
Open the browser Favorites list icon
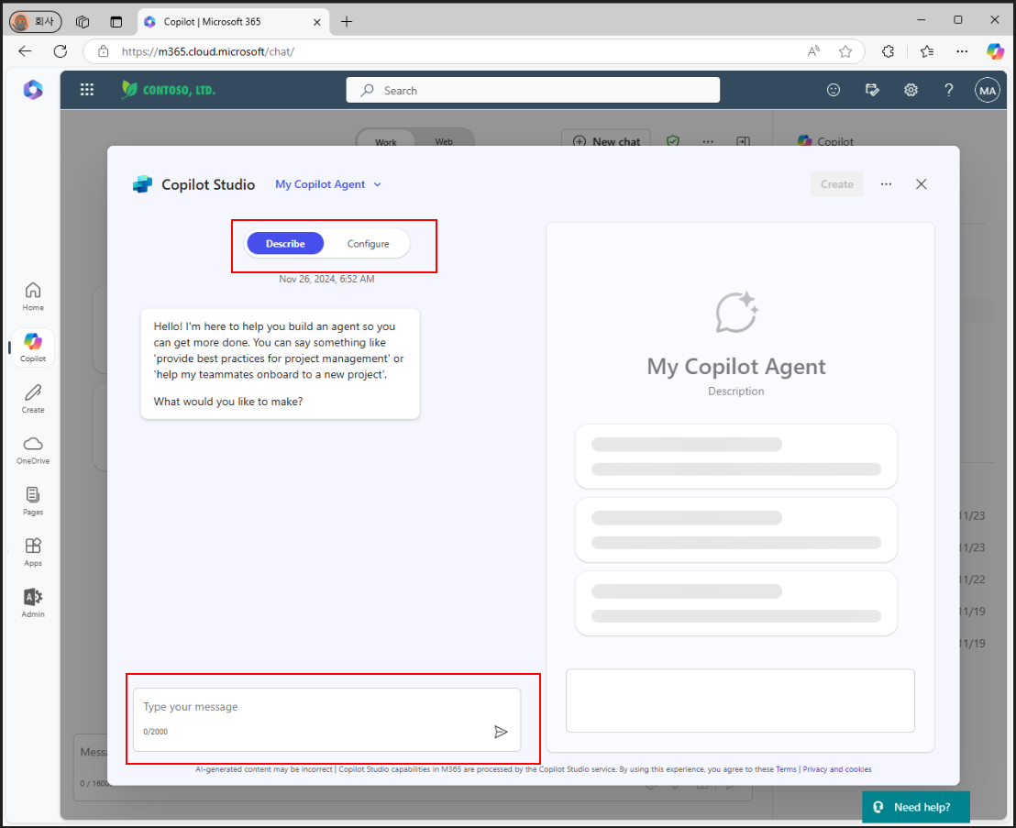point(926,51)
